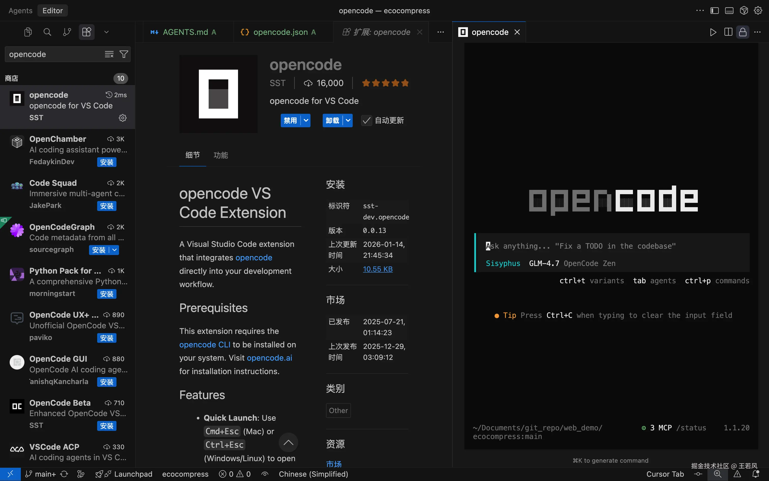Expand OpenCodeGraph install dropdown arrow
Screen dimensions: 769x481
[x=114, y=250]
